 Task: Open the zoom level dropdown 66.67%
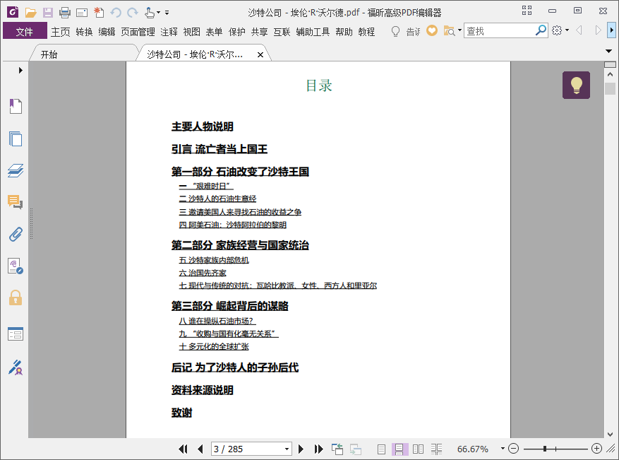click(503, 449)
